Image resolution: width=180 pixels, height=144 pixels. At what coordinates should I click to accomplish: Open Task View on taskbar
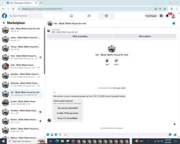tap(50, 141)
